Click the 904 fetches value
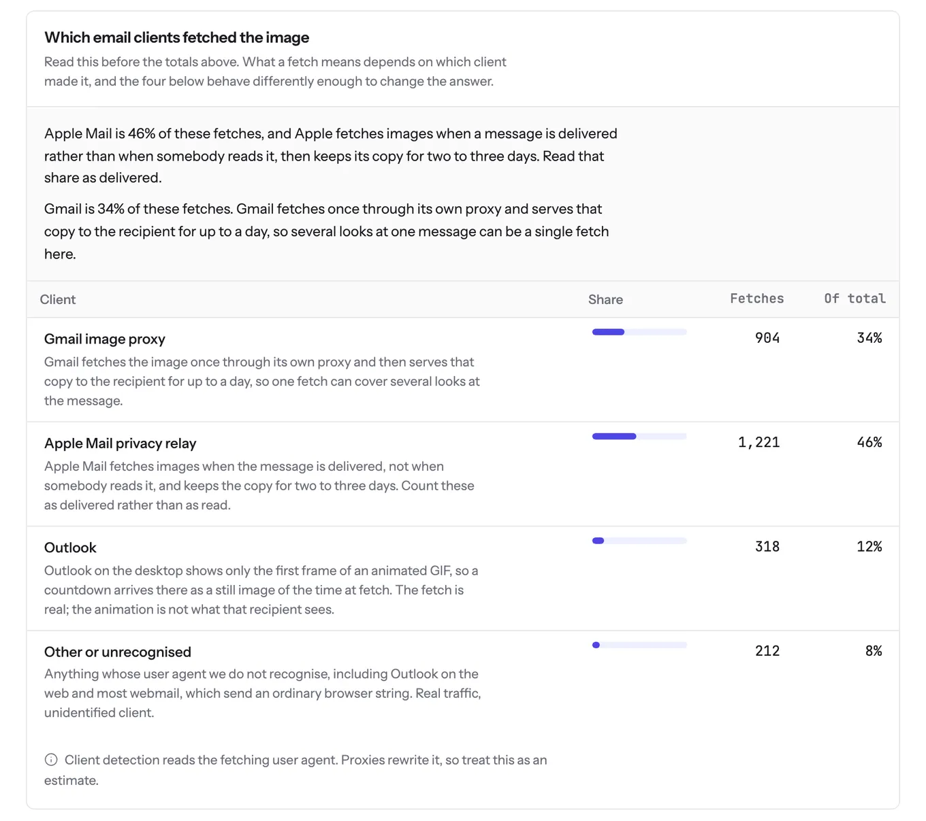The height and width of the screenshot is (821, 926). point(767,338)
